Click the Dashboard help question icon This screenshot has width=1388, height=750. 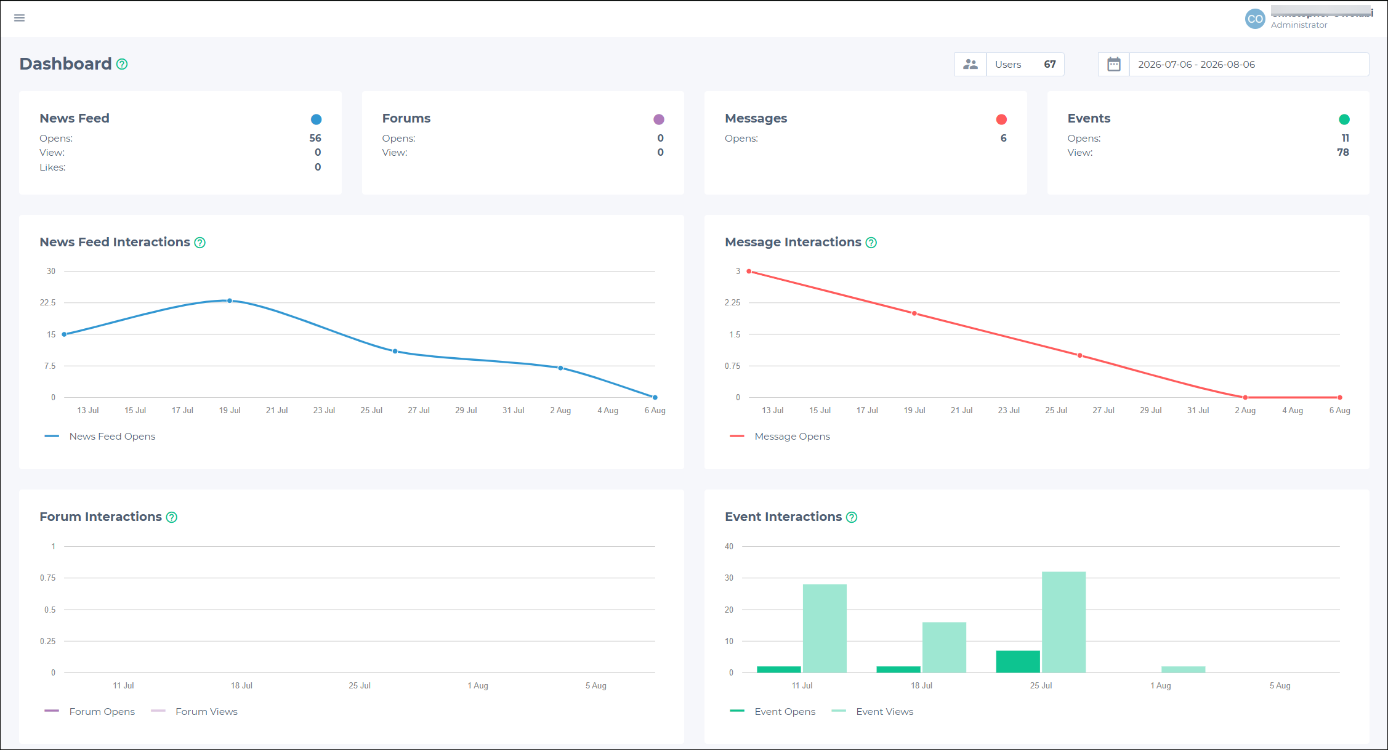tap(122, 64)
